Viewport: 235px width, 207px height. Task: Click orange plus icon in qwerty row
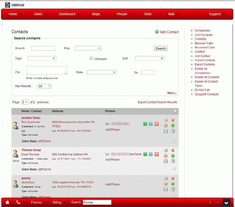click(x=166, y=184)
